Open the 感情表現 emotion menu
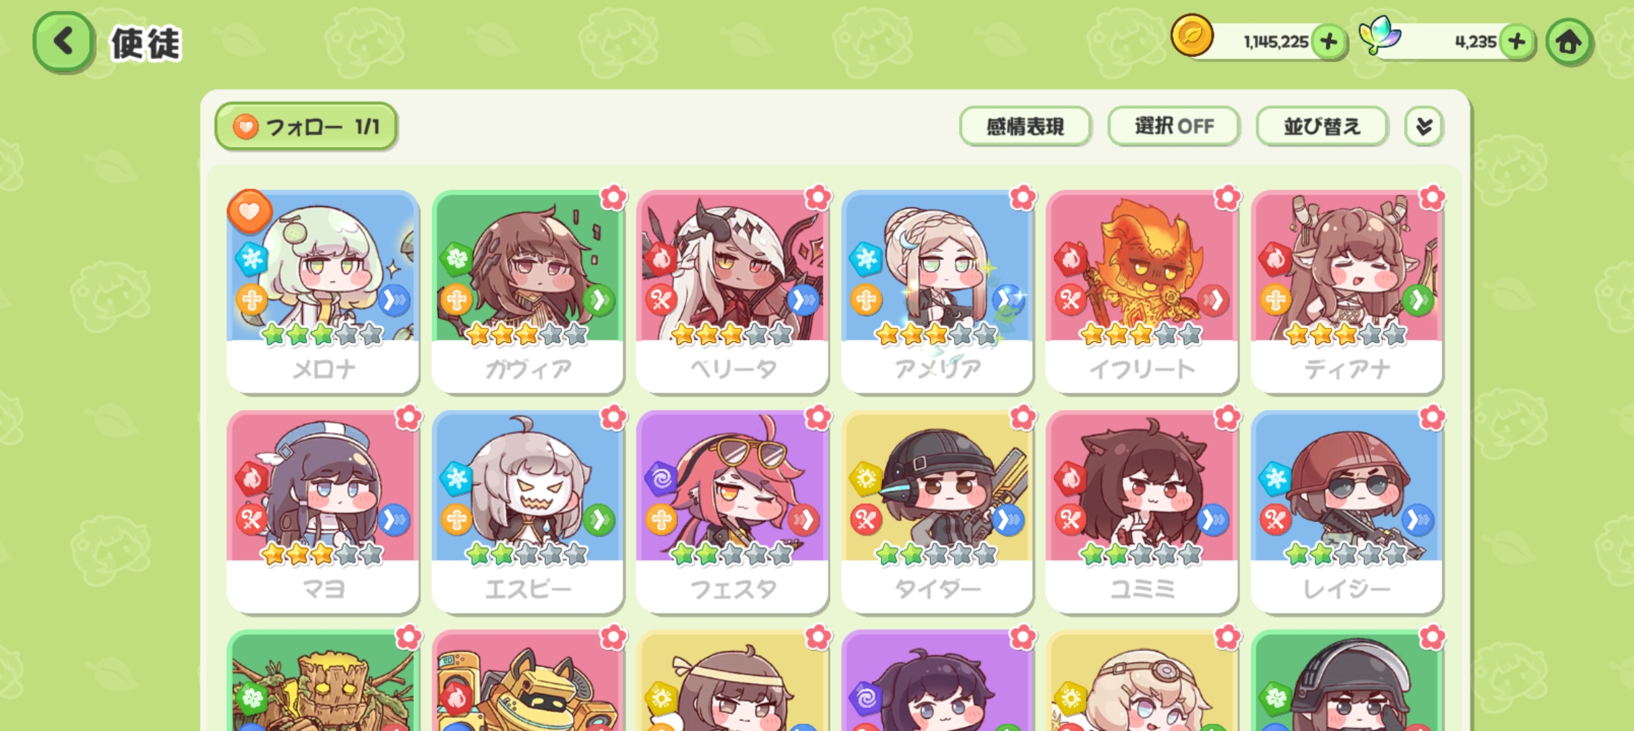 (x=1025, y=126)
